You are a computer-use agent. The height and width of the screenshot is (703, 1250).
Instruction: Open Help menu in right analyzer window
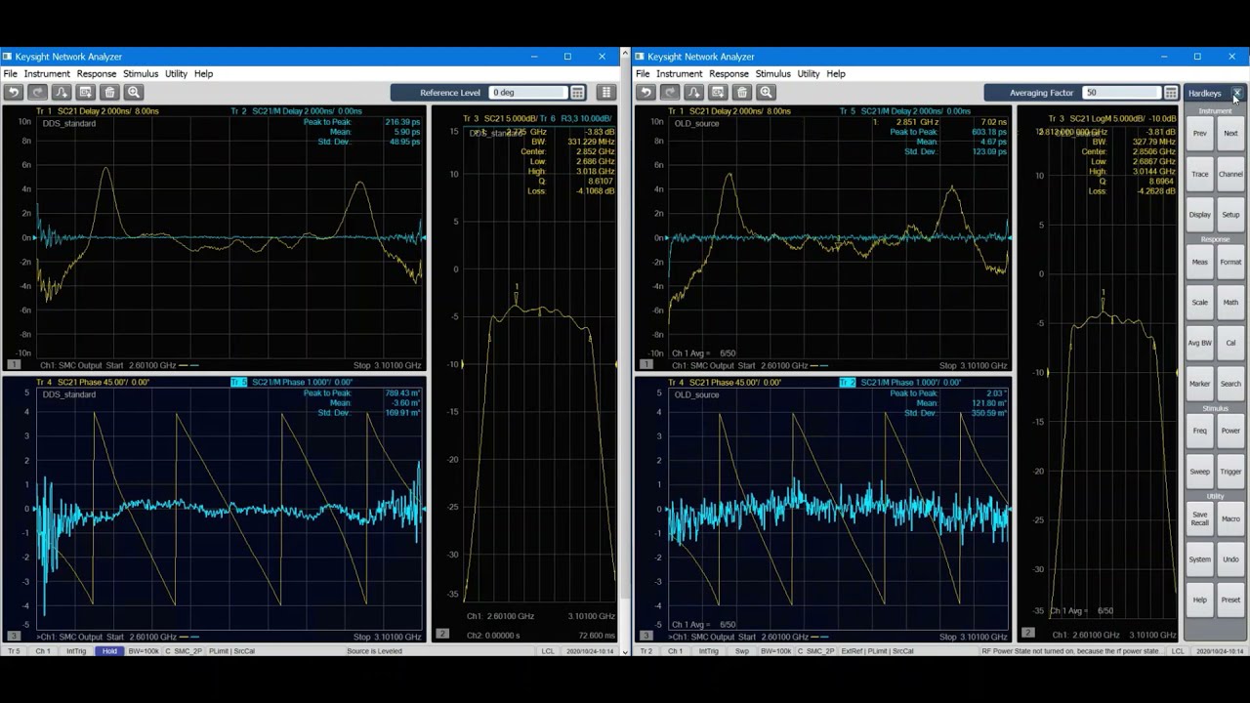(x=836, y=73)
